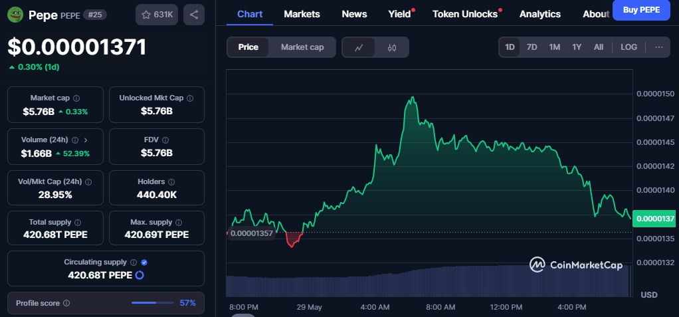Click the 29 May time axis label
The width and height of the screenshot is (679, 317).
click(x=309, y=307)
